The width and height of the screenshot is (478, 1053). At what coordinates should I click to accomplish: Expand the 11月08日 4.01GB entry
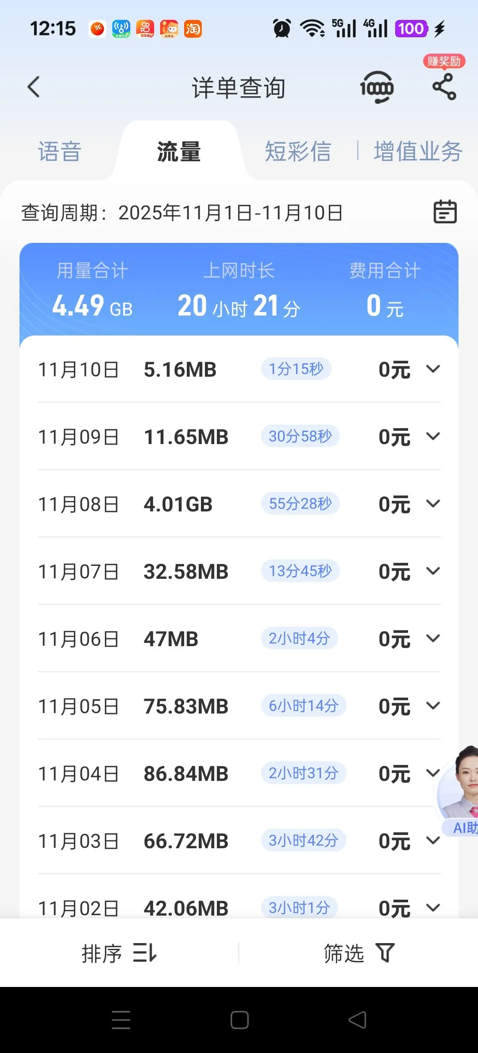coord(433,503)
